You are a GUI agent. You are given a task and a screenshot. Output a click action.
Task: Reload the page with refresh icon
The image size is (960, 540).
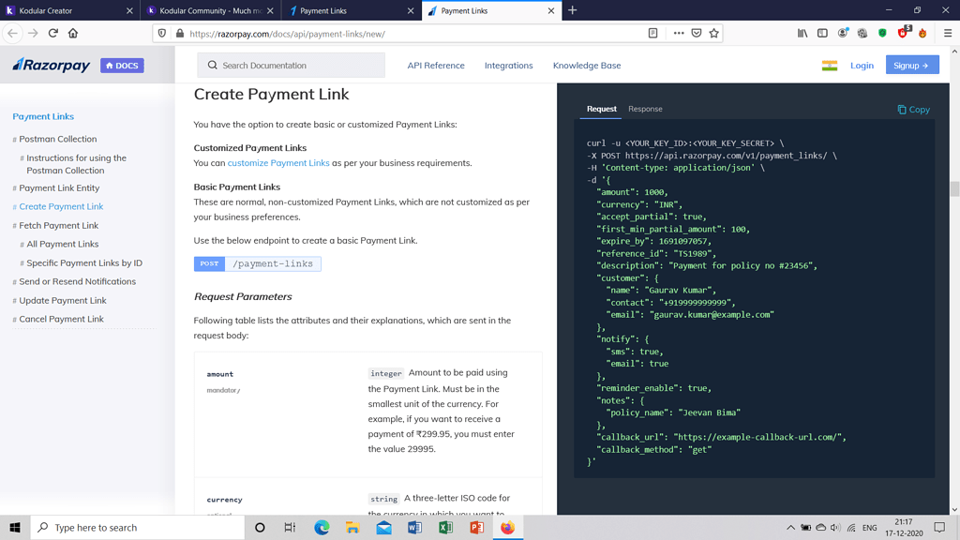pos(53,34)
